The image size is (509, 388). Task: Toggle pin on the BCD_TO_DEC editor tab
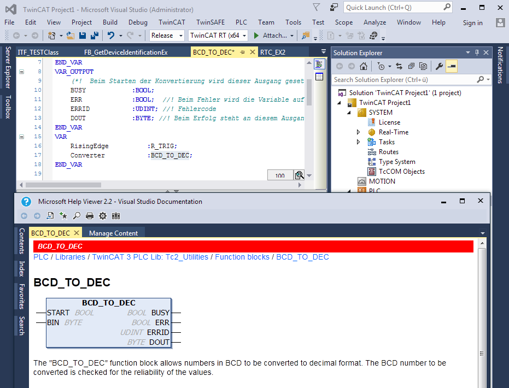click(x=243, y=52)
